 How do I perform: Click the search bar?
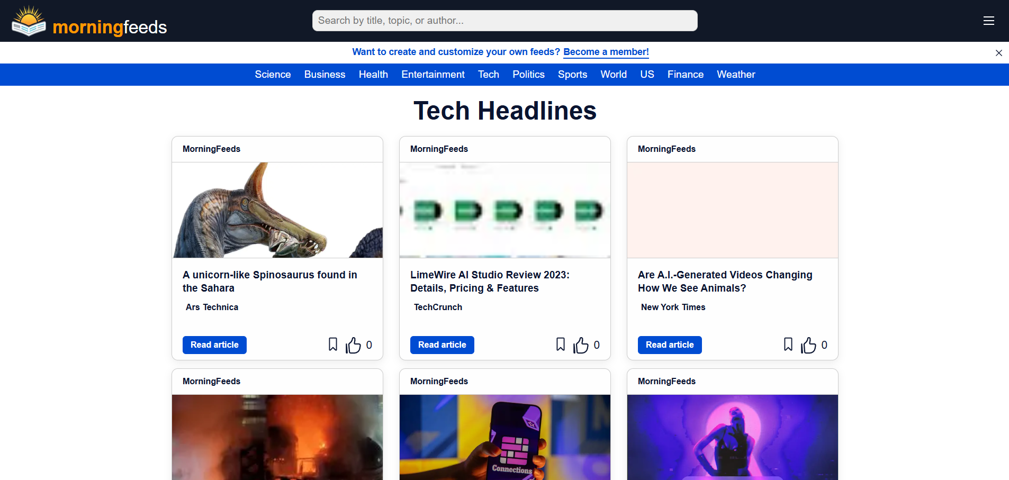click(x=504, y=20)
